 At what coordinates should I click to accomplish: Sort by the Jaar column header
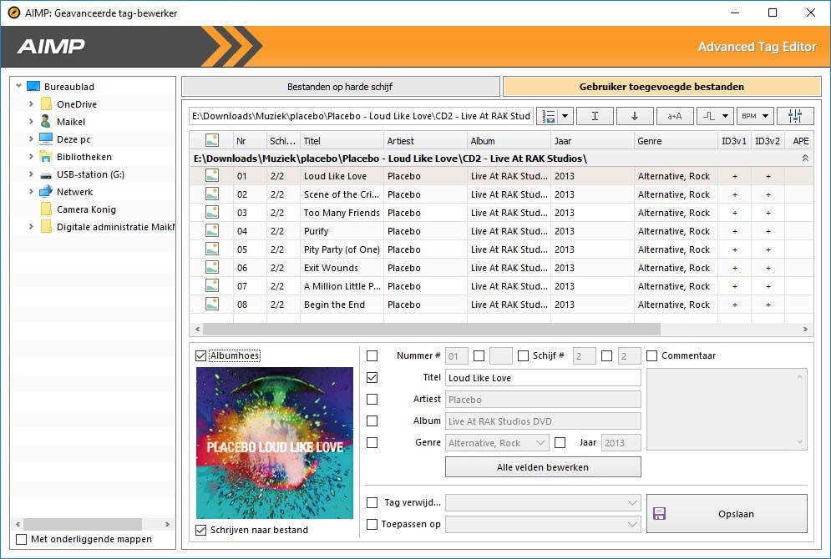[592, 141]
